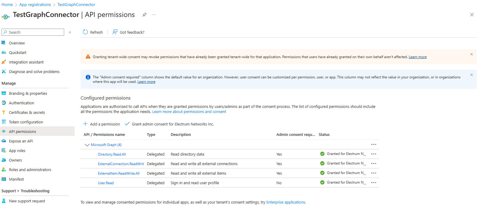Click the Diagnose wrench icon
Viewport: 477px width, 211px height.
click(x=4, y=71)
